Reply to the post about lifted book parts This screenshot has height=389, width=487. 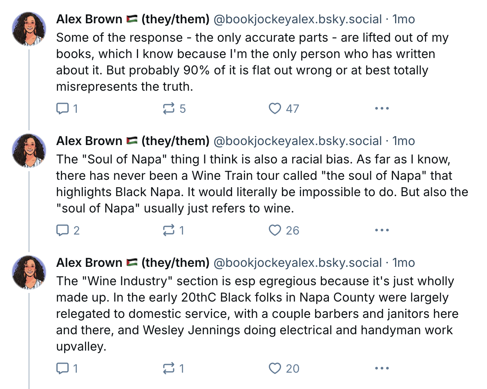[x=62, y=109]
